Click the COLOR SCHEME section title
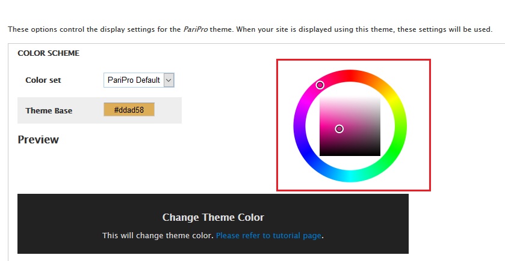Screen dimensions: 505x261 point(48,53)
